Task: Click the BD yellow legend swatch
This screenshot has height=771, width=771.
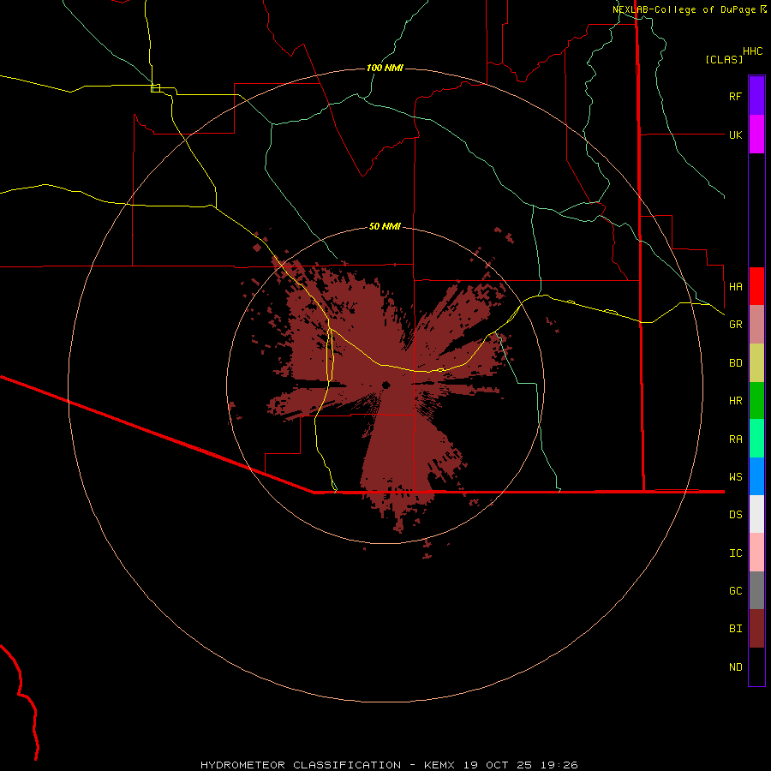Action: pos(756,363)
